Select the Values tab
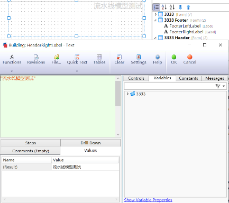 tap(90, 151)
